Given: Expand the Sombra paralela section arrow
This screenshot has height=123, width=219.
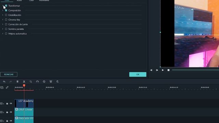Looking at the screenshot, I should pos(2,29).
